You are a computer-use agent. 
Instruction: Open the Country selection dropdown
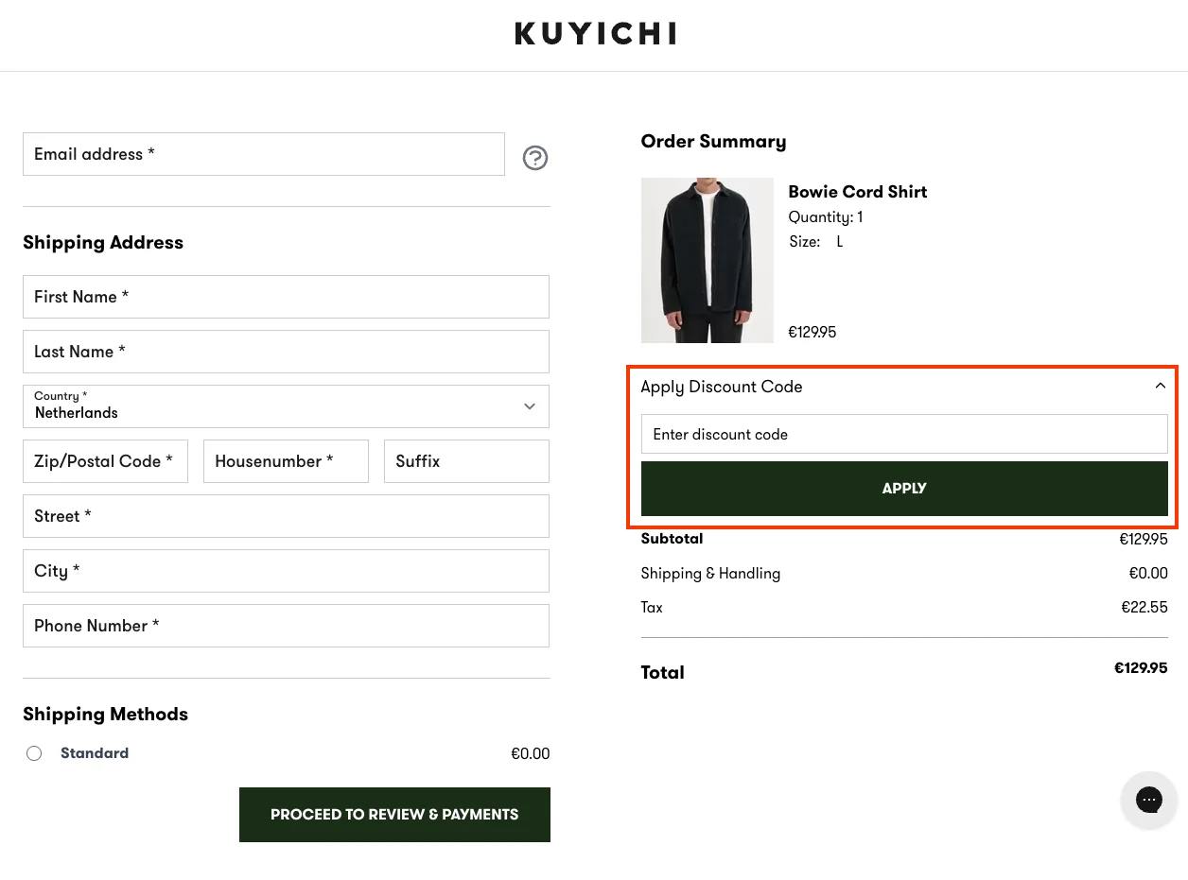click(286, 406)
